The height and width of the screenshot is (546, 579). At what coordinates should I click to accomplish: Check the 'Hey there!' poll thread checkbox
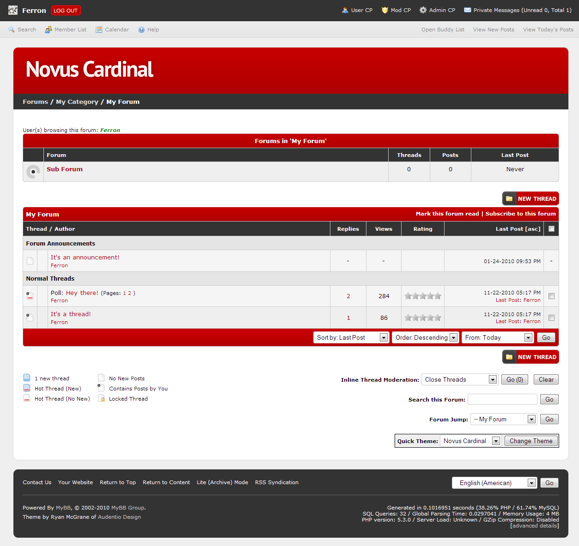click(x=551, y=296)
